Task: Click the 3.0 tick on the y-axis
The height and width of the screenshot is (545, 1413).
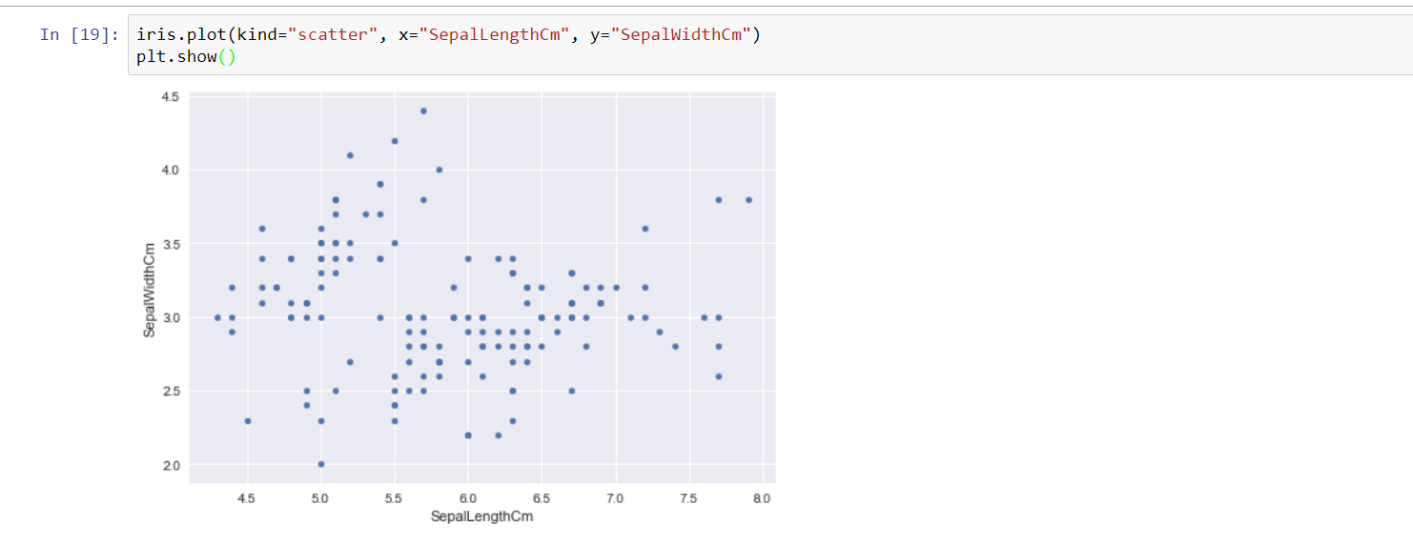Action: pos(172,318)
